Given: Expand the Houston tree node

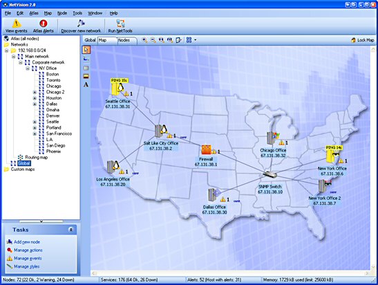Looking at the screenshot, I should (x=35, y=98).
